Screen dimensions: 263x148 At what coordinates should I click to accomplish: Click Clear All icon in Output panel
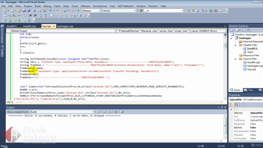(x=115, y=112)
